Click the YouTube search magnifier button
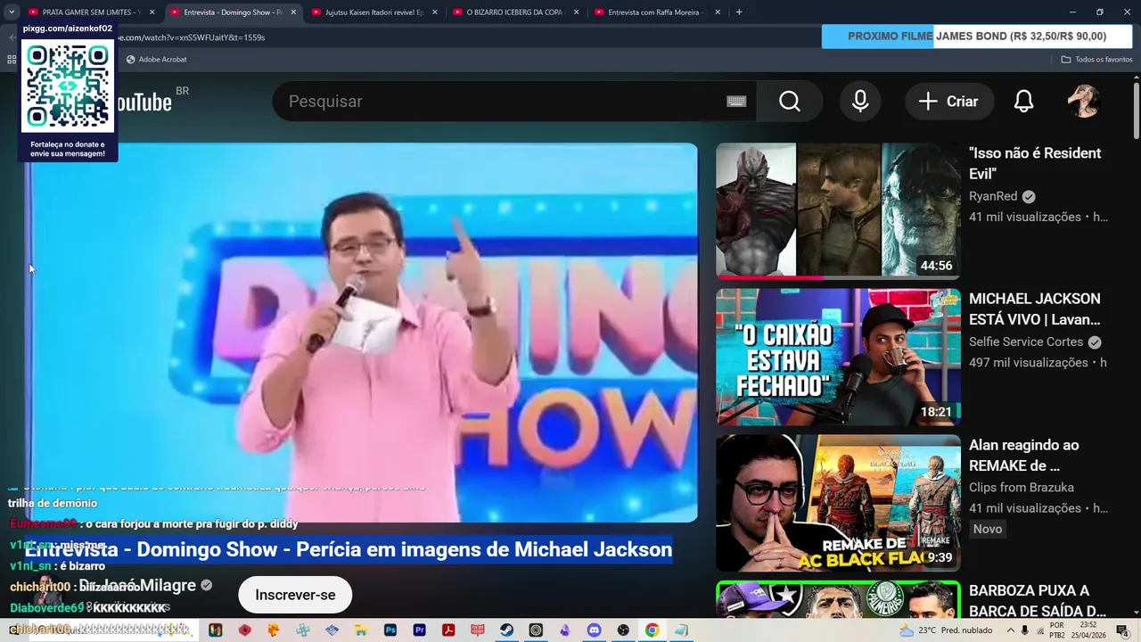 pyautogui.click(x=790, y=102)
